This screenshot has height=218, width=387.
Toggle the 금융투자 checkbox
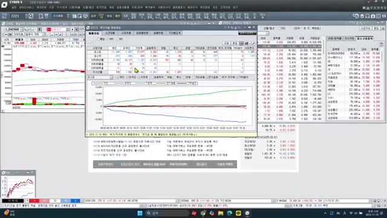(x=152, y=78)
